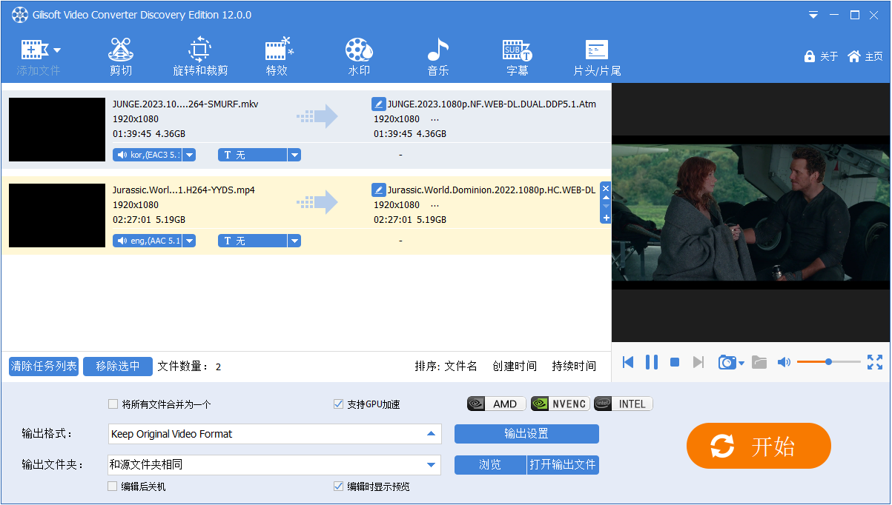Screen dimensions: 892x505
Task: Pause the preview playback
Action: click(x=652, y=362)
